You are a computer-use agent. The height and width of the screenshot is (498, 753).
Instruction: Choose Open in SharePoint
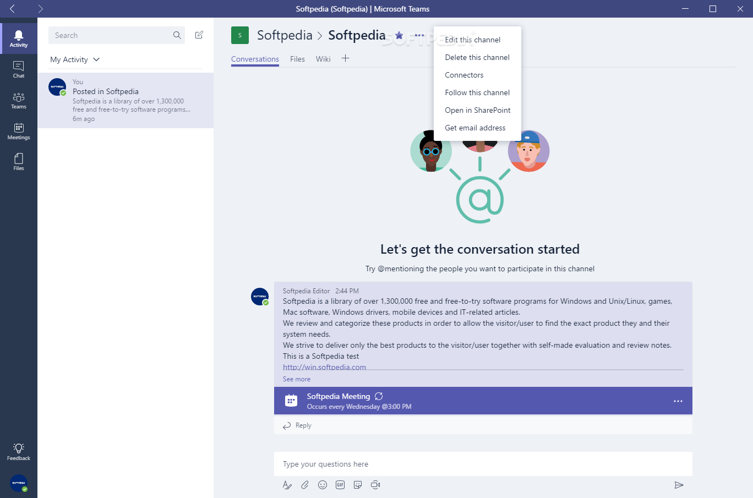point(478,110)
